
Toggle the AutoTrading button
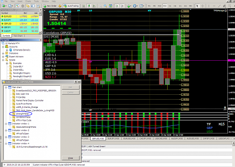coord(71,6)
